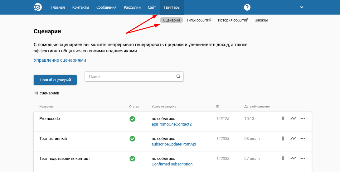Open statistics chart for Promocode
Image resolution: width=340 pixels, height=172 pixels.
[x=293, y=118]
